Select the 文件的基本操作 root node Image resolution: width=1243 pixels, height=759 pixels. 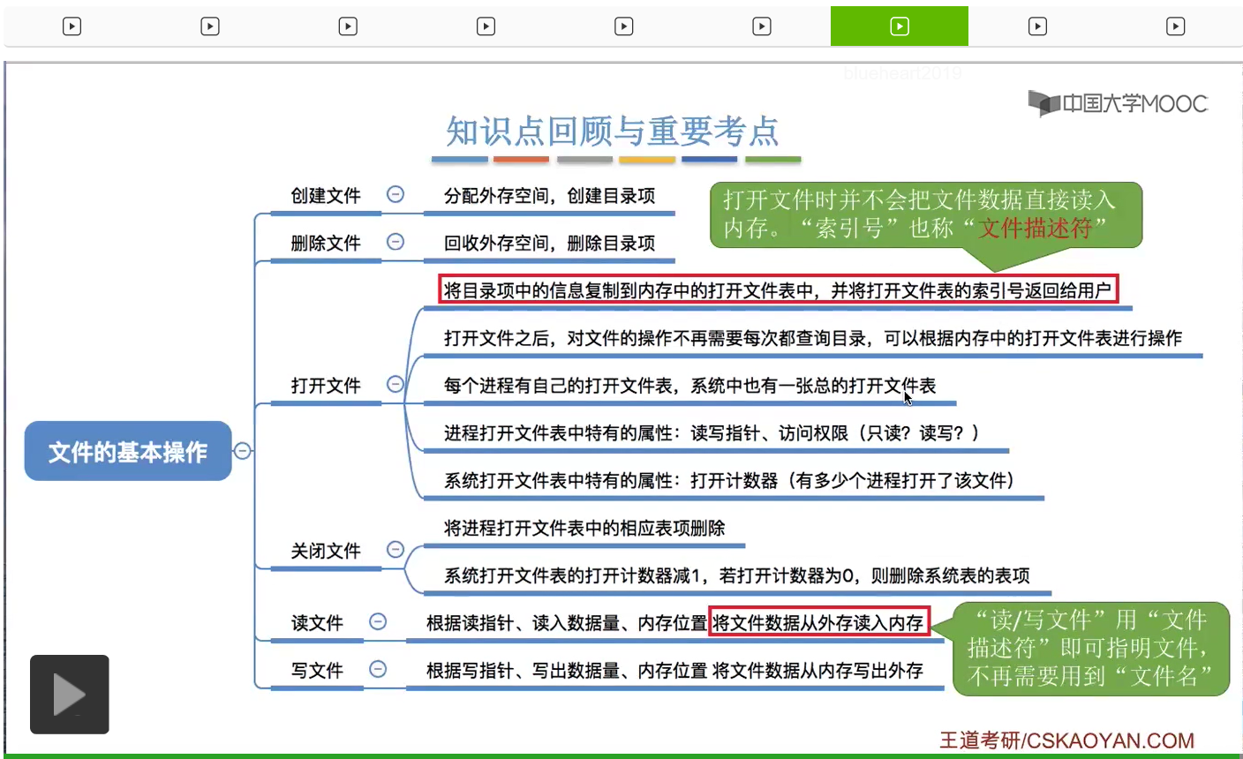(128, 451)
